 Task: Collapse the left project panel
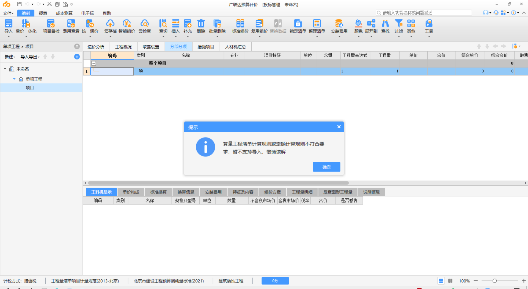point(77,46)
